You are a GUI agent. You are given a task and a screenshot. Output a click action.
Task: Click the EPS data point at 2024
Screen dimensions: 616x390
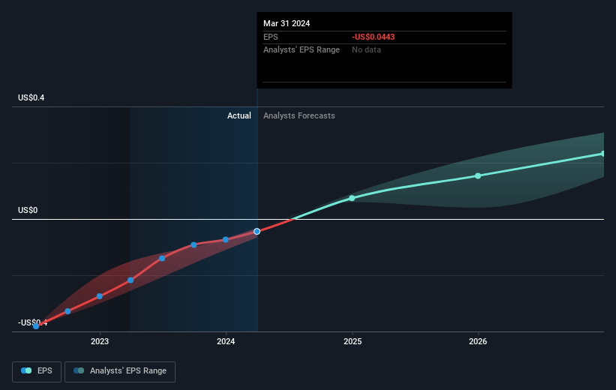point(226,239)
